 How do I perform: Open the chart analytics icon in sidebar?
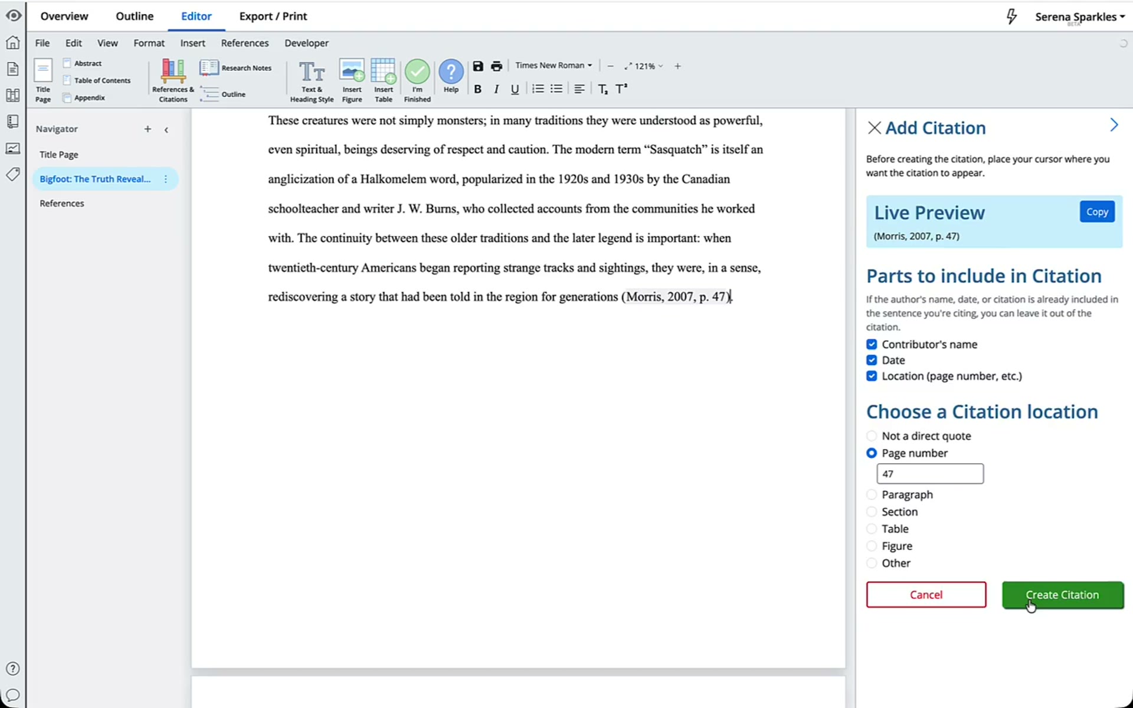tap(13, 149)
